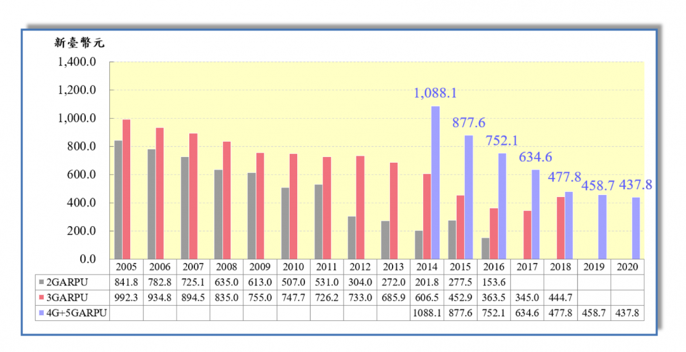Click the 1,088.1 data label above the bar
Viewport: 686px width, 352px height.
pos(435,93)
